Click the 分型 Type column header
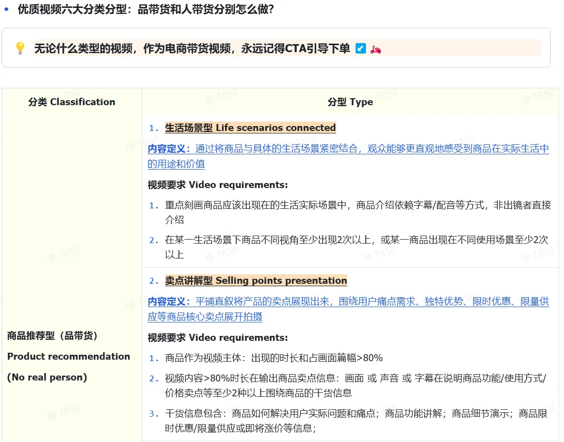The width and height of the screenshot is (564, 442). point(350,102)
